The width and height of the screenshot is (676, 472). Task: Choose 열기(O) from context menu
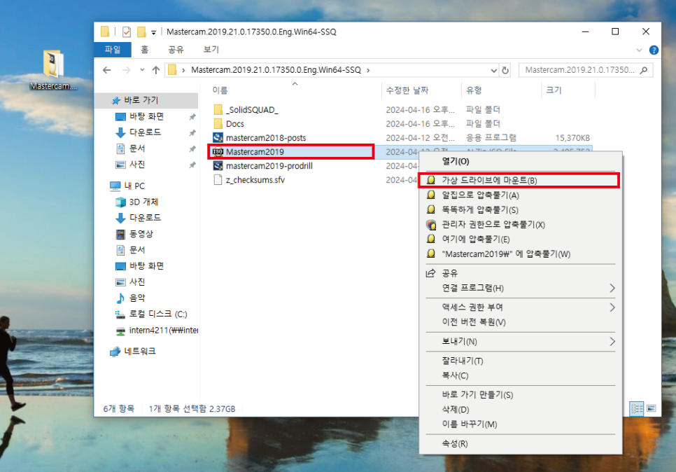(521, 161)
